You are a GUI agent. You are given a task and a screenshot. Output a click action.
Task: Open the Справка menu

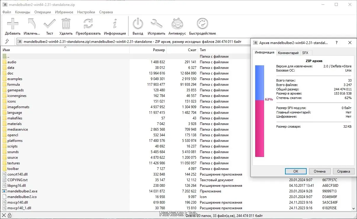(106, 12)
